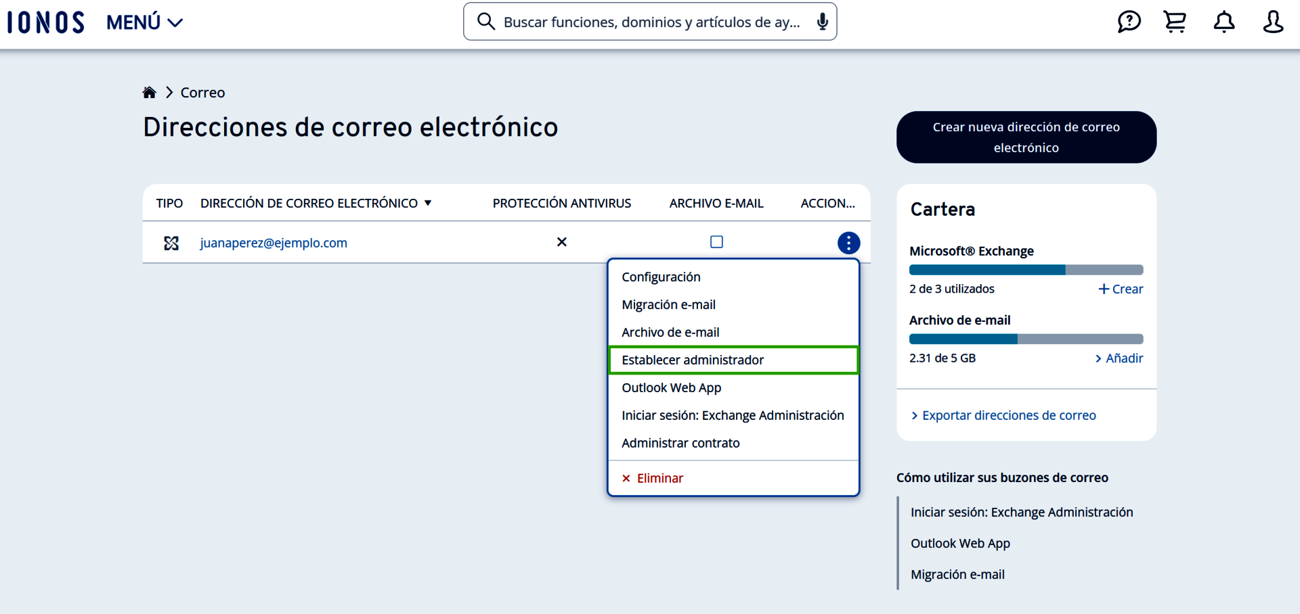The image size is (1300, 614).
Task: Open the notifications bell icon
Action: tap(1224, 21)
